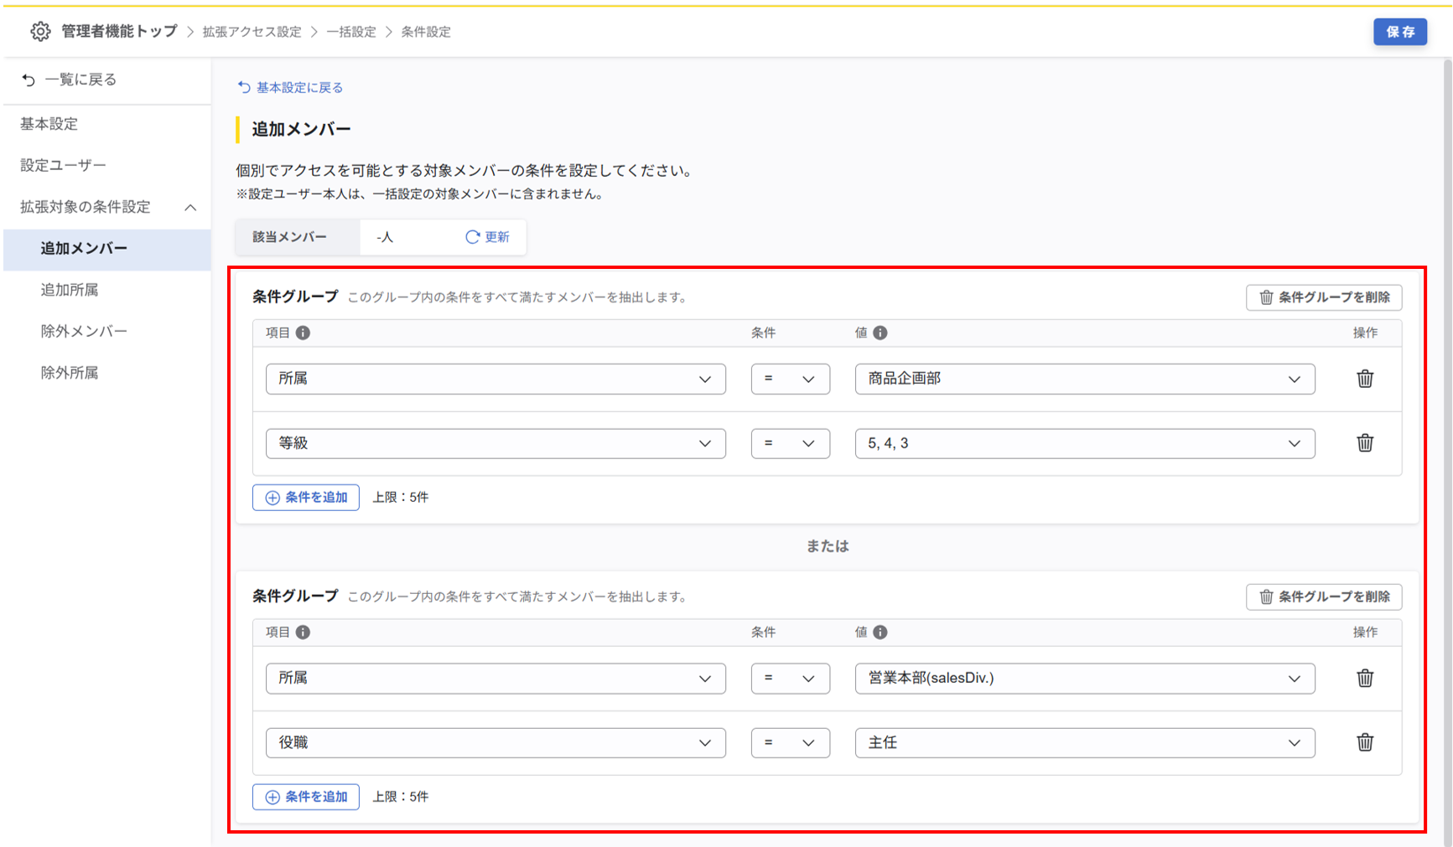This screenshot has width=1453, height=847.
Task: Click the info icon beside 値 in second group
Action: tap(880, 633)
